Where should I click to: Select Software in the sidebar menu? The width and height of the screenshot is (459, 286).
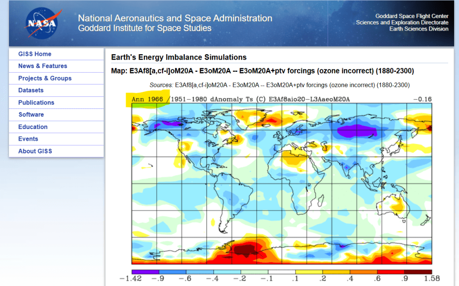[x=31, y=114]
